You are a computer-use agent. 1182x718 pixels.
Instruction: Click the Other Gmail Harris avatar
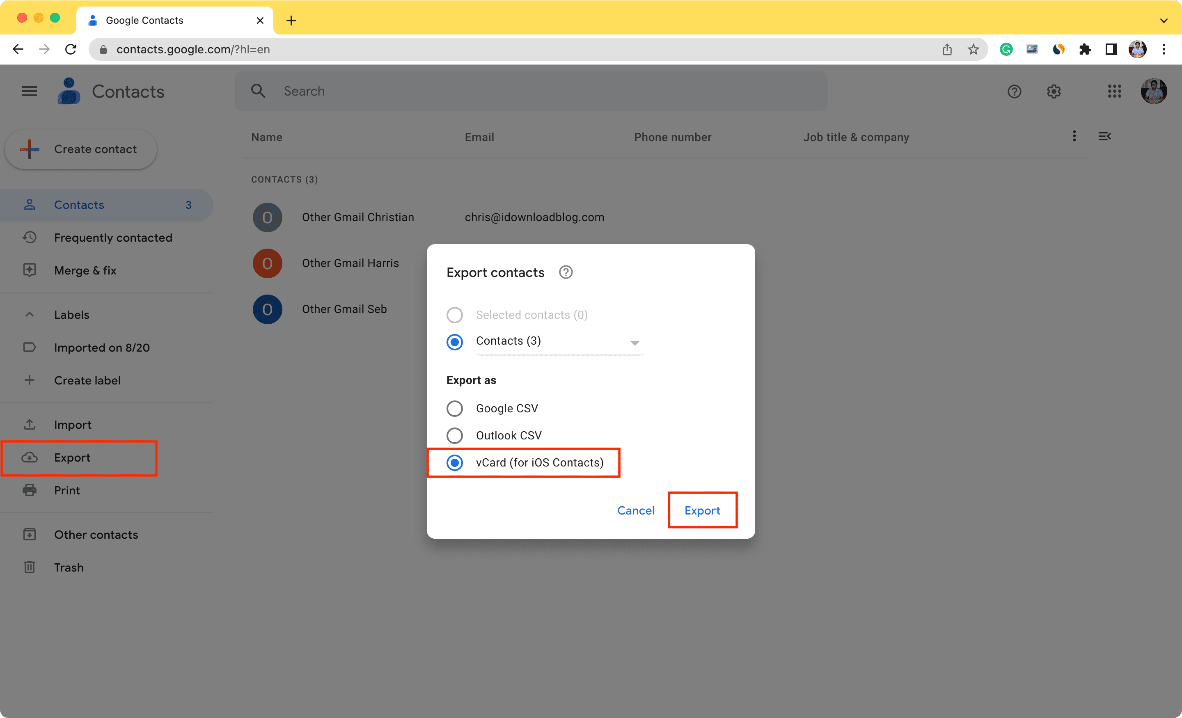[x=267, y=263]
